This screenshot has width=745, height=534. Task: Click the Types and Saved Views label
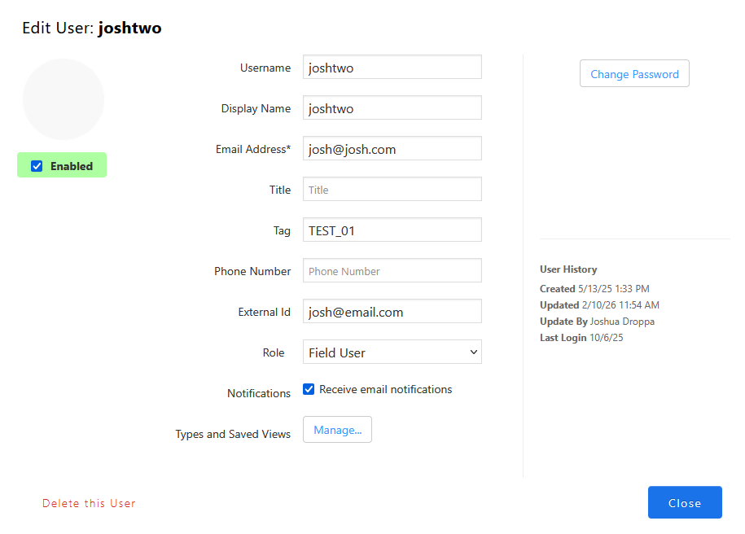[233, 435]
